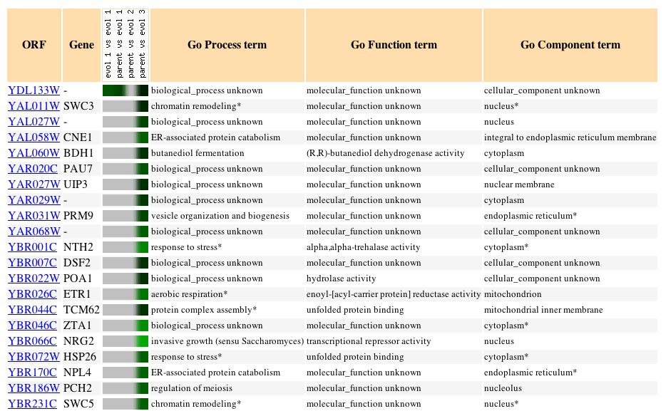Click the rotated experiment labels header

coord(125,44)
